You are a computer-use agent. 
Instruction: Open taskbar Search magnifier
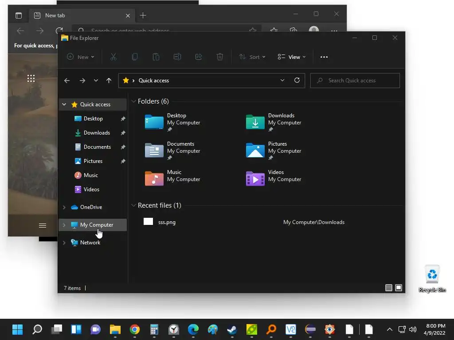(37, 329)
